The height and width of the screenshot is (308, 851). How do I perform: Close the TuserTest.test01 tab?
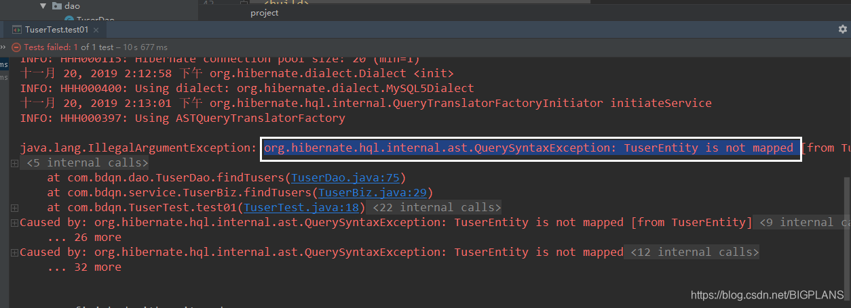point(97,30)
